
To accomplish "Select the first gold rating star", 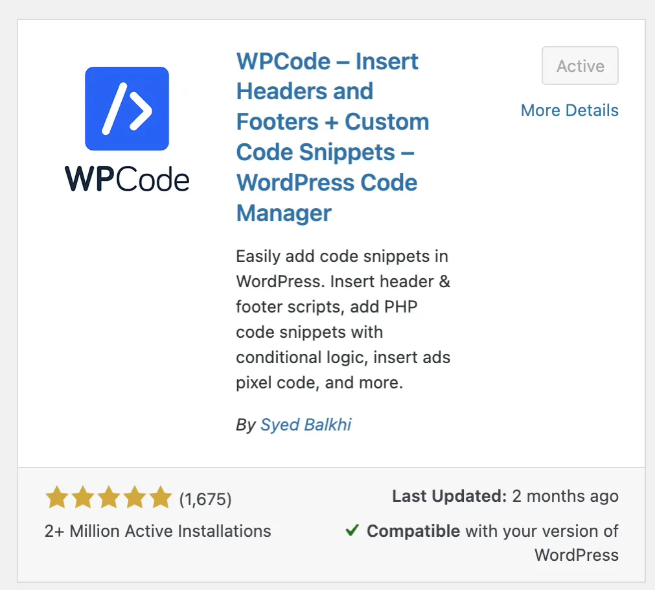I will [57, 498].
